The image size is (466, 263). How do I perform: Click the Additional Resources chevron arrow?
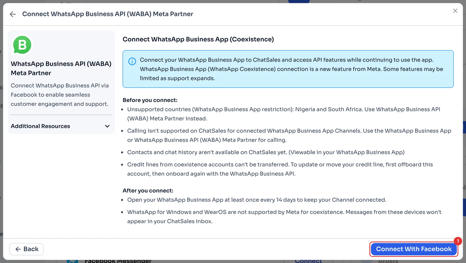pos(107,126)
